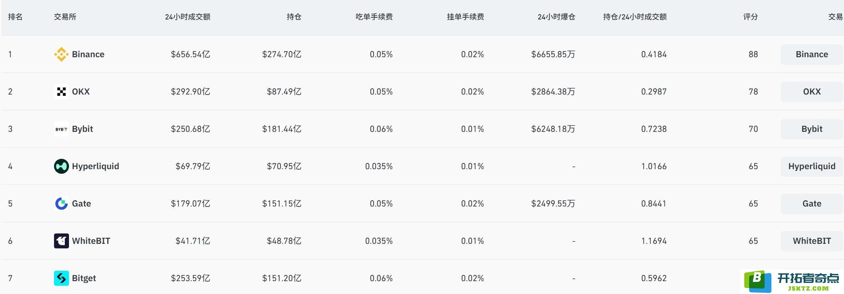Select the OKX exchange name
The height and width of the screenshot is (294, 844).
coord(81,92)
